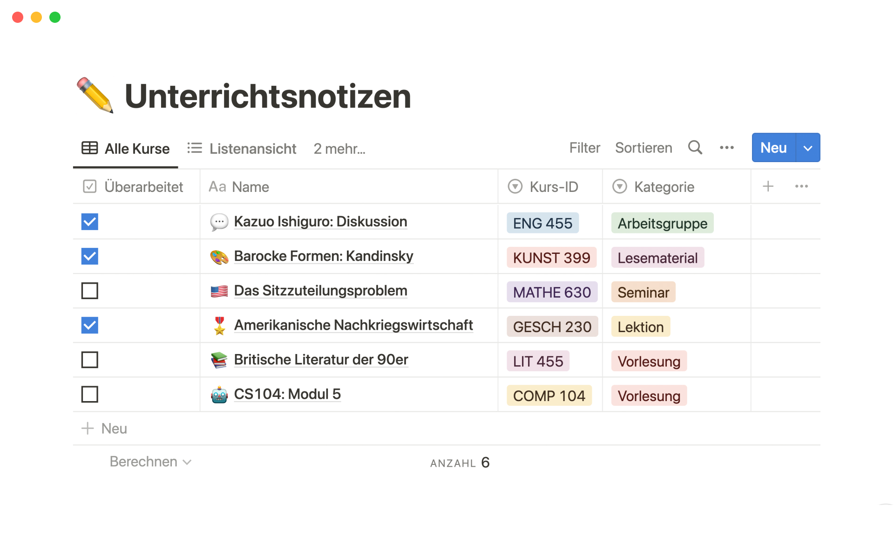The image size is (894, 559).
Task: Open the Berechnen calculation dropdown
Action: point(150,462)
